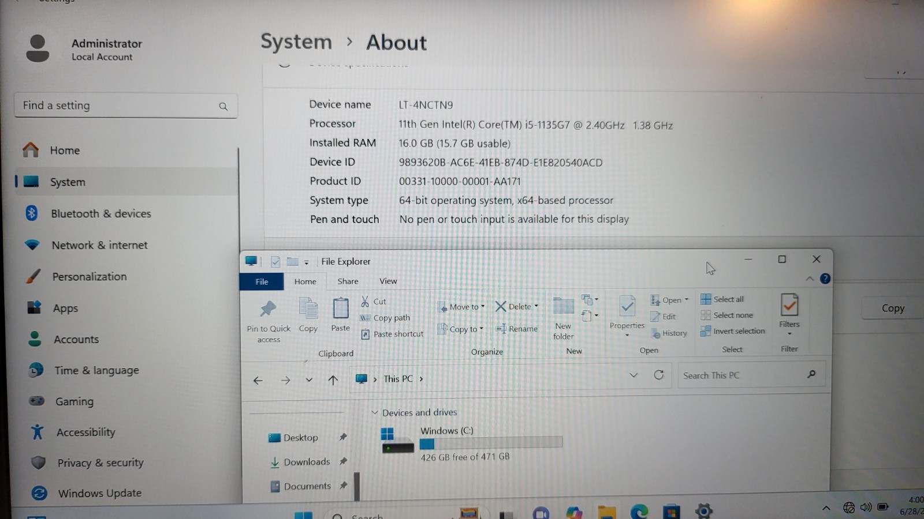This screenshot has width=924, height=519.
Task: Click the volume speaker tray icon
Action: pos(866,507)
